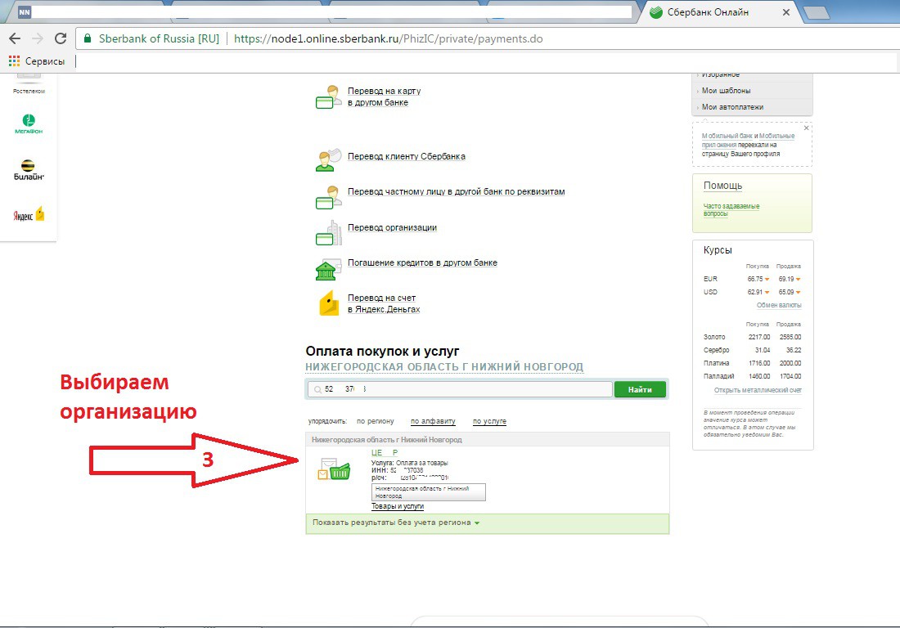Click the Палладий row label
The height and width of the screenshot is (628, 900).
click(718, 376)
